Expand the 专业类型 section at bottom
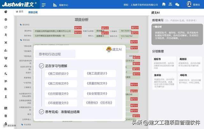Image resolution: width=204 pixels, height=129 pixels. (x=25, y=124)
